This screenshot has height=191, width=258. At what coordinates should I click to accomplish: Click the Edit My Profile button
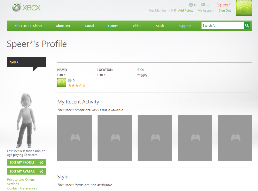26,162
